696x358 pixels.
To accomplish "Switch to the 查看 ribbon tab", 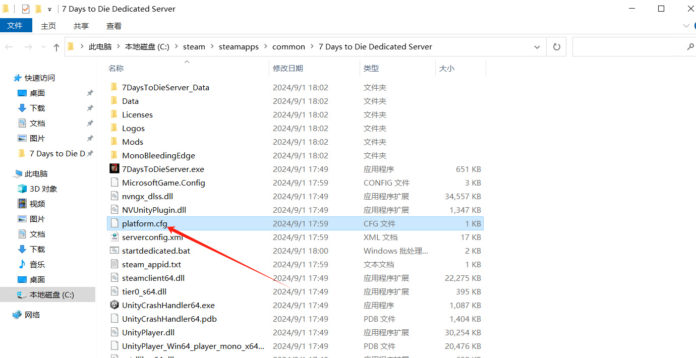I will [x=114, y=26].
